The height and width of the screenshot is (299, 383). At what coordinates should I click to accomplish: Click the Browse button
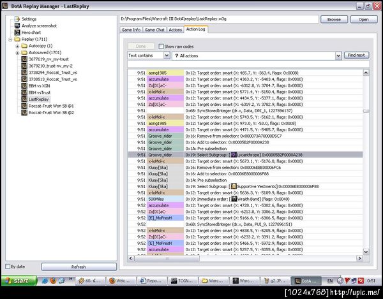pos(334,19)
